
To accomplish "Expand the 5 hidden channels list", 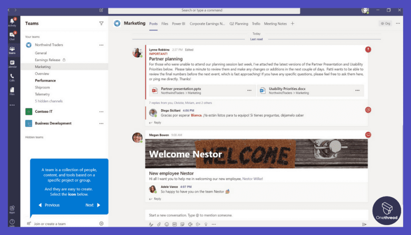I will coord(49,101).
